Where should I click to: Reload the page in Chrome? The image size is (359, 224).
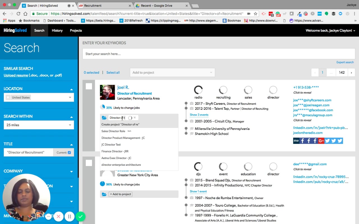coord(19,14)
